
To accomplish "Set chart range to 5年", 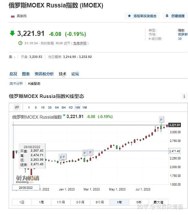I will [x=139, y=202].
